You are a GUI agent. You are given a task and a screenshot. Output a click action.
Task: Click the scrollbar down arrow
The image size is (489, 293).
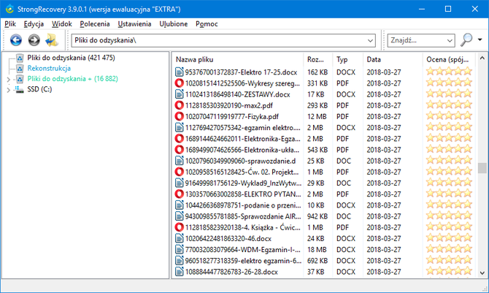pyautogui.click(x=482, y=273)
